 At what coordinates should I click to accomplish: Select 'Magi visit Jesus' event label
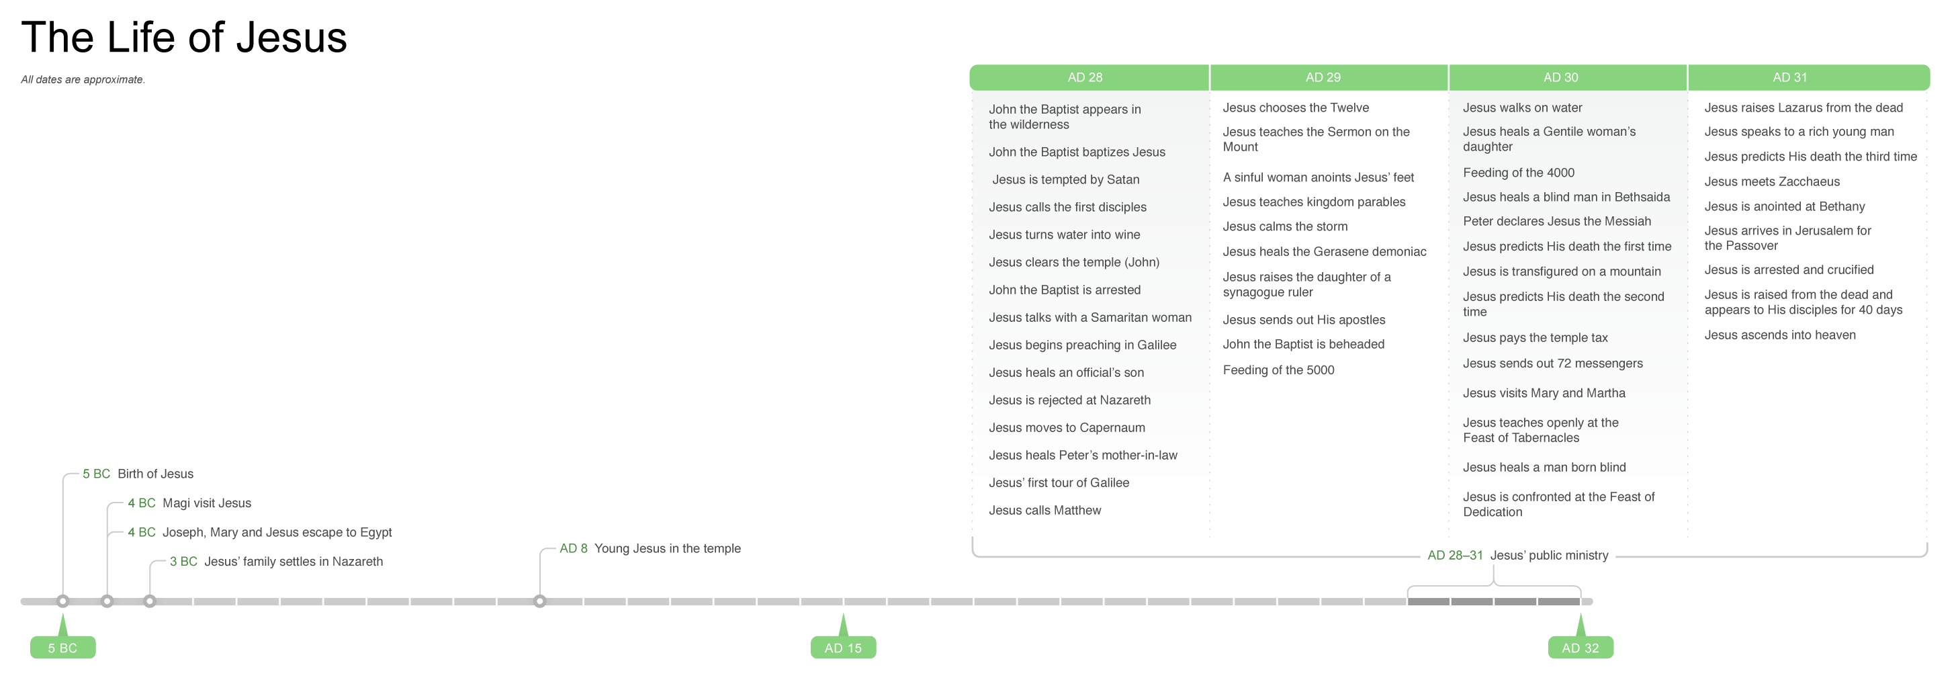(x=206, y=503)
